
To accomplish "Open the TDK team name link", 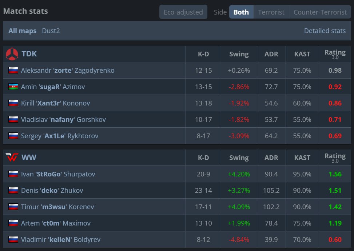I will pyautogui.click(x=29, y=54).
